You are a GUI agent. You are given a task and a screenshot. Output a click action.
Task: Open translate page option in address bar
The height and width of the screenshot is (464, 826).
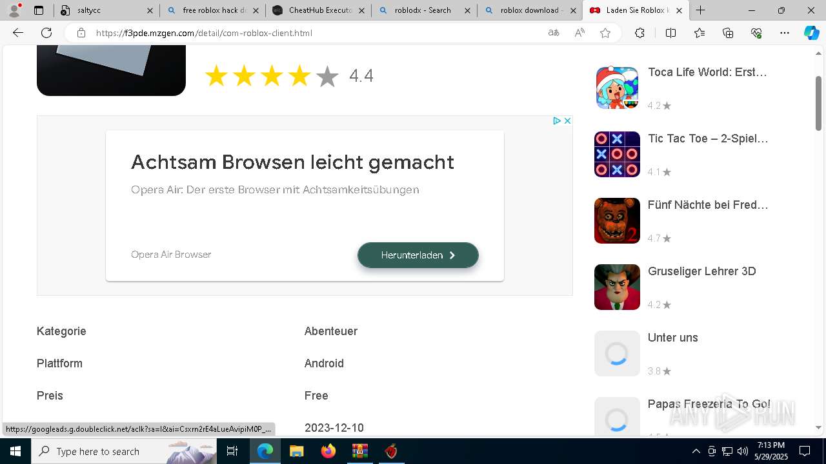tap(554, 33)
